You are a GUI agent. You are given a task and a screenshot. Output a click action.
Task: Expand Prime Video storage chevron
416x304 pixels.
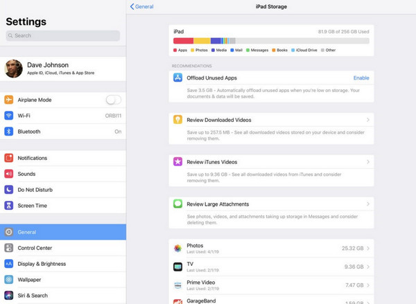(x=368, y=285)
